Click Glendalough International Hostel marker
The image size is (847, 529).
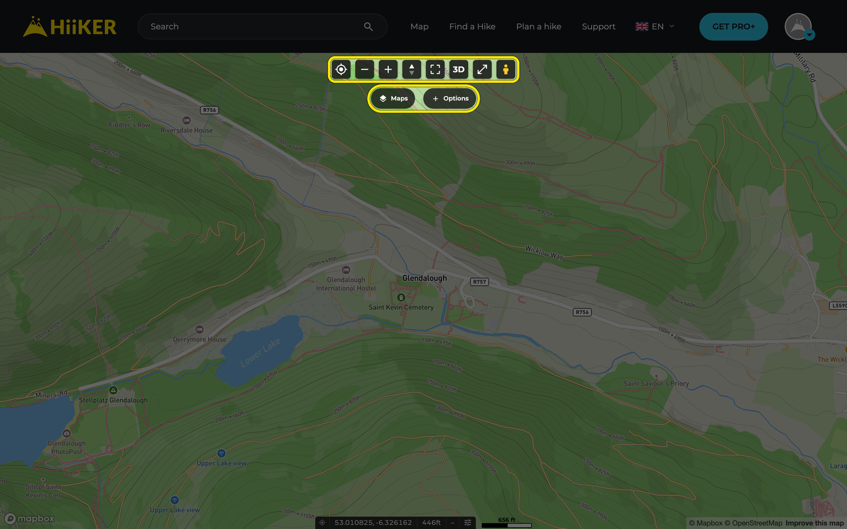346,270
